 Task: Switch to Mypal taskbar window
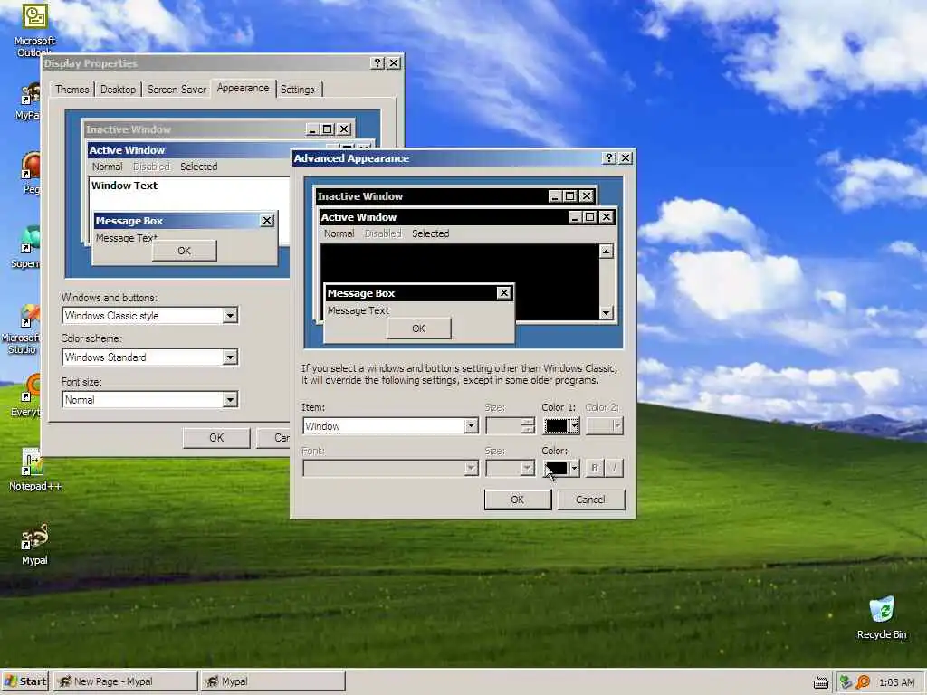pos(272,681)
